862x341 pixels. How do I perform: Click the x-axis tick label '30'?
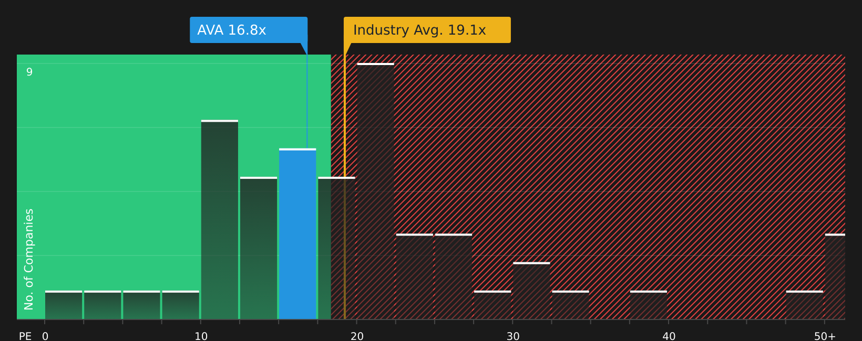513,336
